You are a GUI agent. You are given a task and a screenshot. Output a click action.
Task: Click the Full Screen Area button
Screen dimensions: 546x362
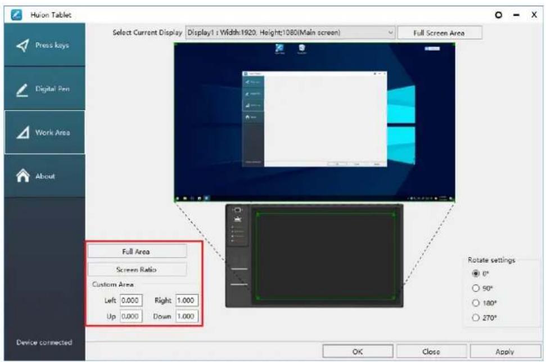point(440,33)
